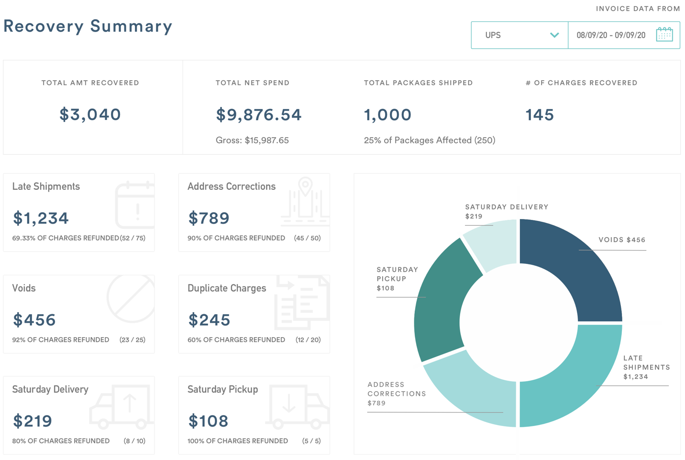The height and width of the screenshot is (460, 685).
Task: Click the Saturday Delivery truck icon
Action: [122, 406]
